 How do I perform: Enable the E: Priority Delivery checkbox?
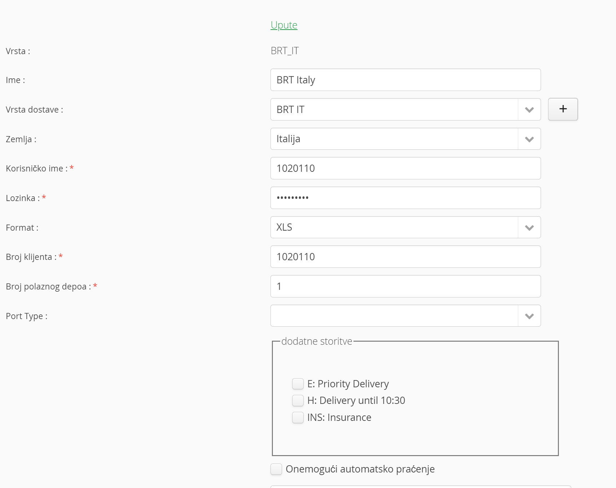298,384
